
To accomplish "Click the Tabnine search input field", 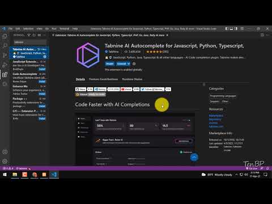I will click(29, 42).
